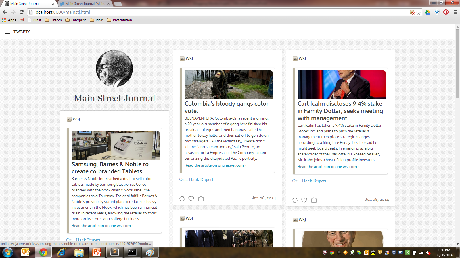Open the Fintech bookmarks folder
The image size is (460, 258).
point(53,20)
